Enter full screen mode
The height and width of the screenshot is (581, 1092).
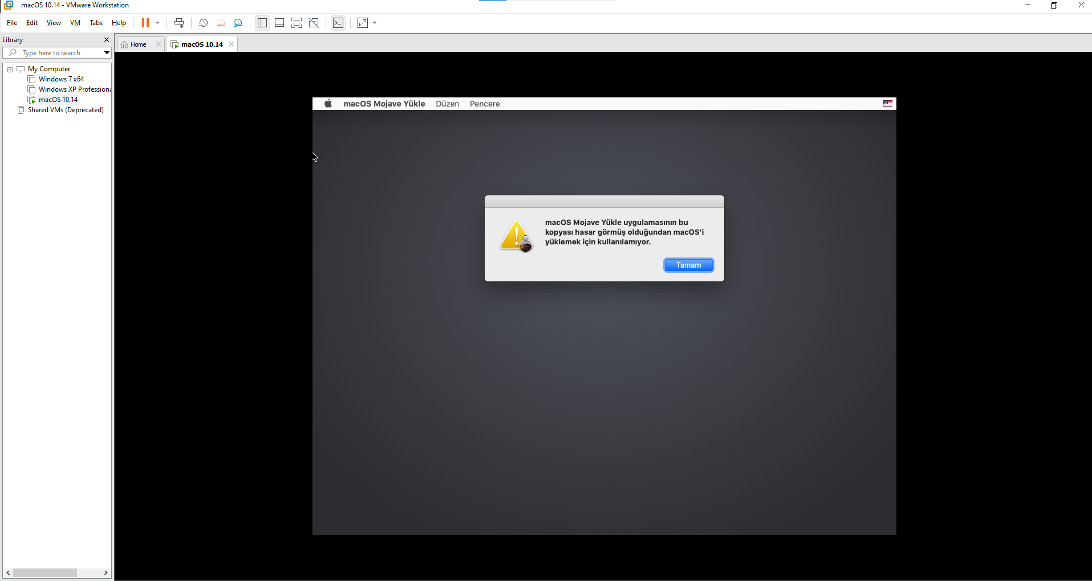click(297, 23)
